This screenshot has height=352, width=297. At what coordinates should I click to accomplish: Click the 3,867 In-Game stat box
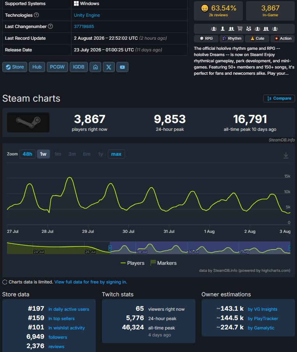pos(270,11)
